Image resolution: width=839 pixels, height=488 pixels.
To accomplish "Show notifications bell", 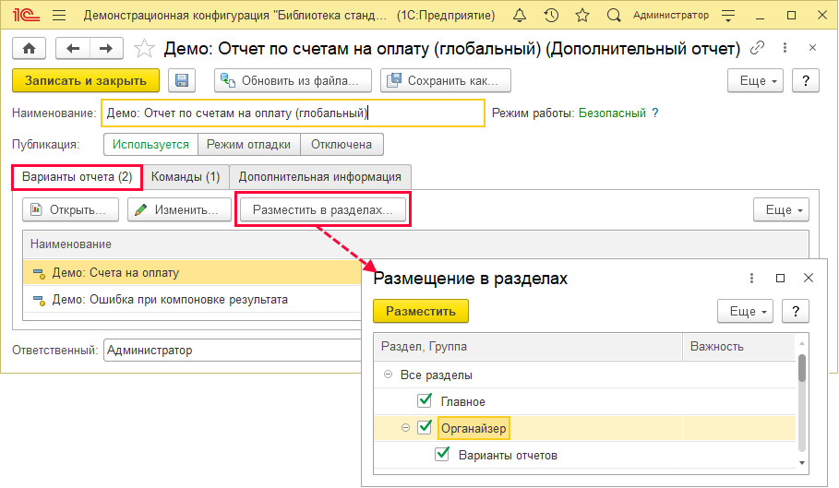I will (x=520, y=15).
